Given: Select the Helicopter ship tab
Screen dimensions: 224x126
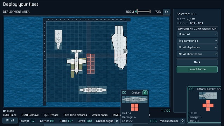Looking at the screenshot, I should pos(24,121).
